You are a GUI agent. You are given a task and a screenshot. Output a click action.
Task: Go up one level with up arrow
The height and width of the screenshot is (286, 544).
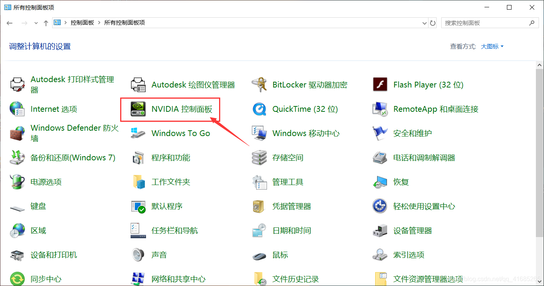click(x=46, y=23)
